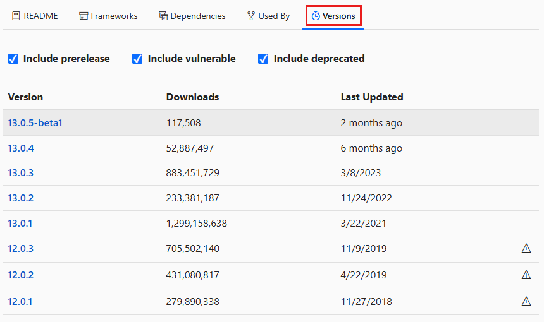Click the 'Include deprecated' label text
Viewport: 544px width, 322px height.
click(319, 59)
